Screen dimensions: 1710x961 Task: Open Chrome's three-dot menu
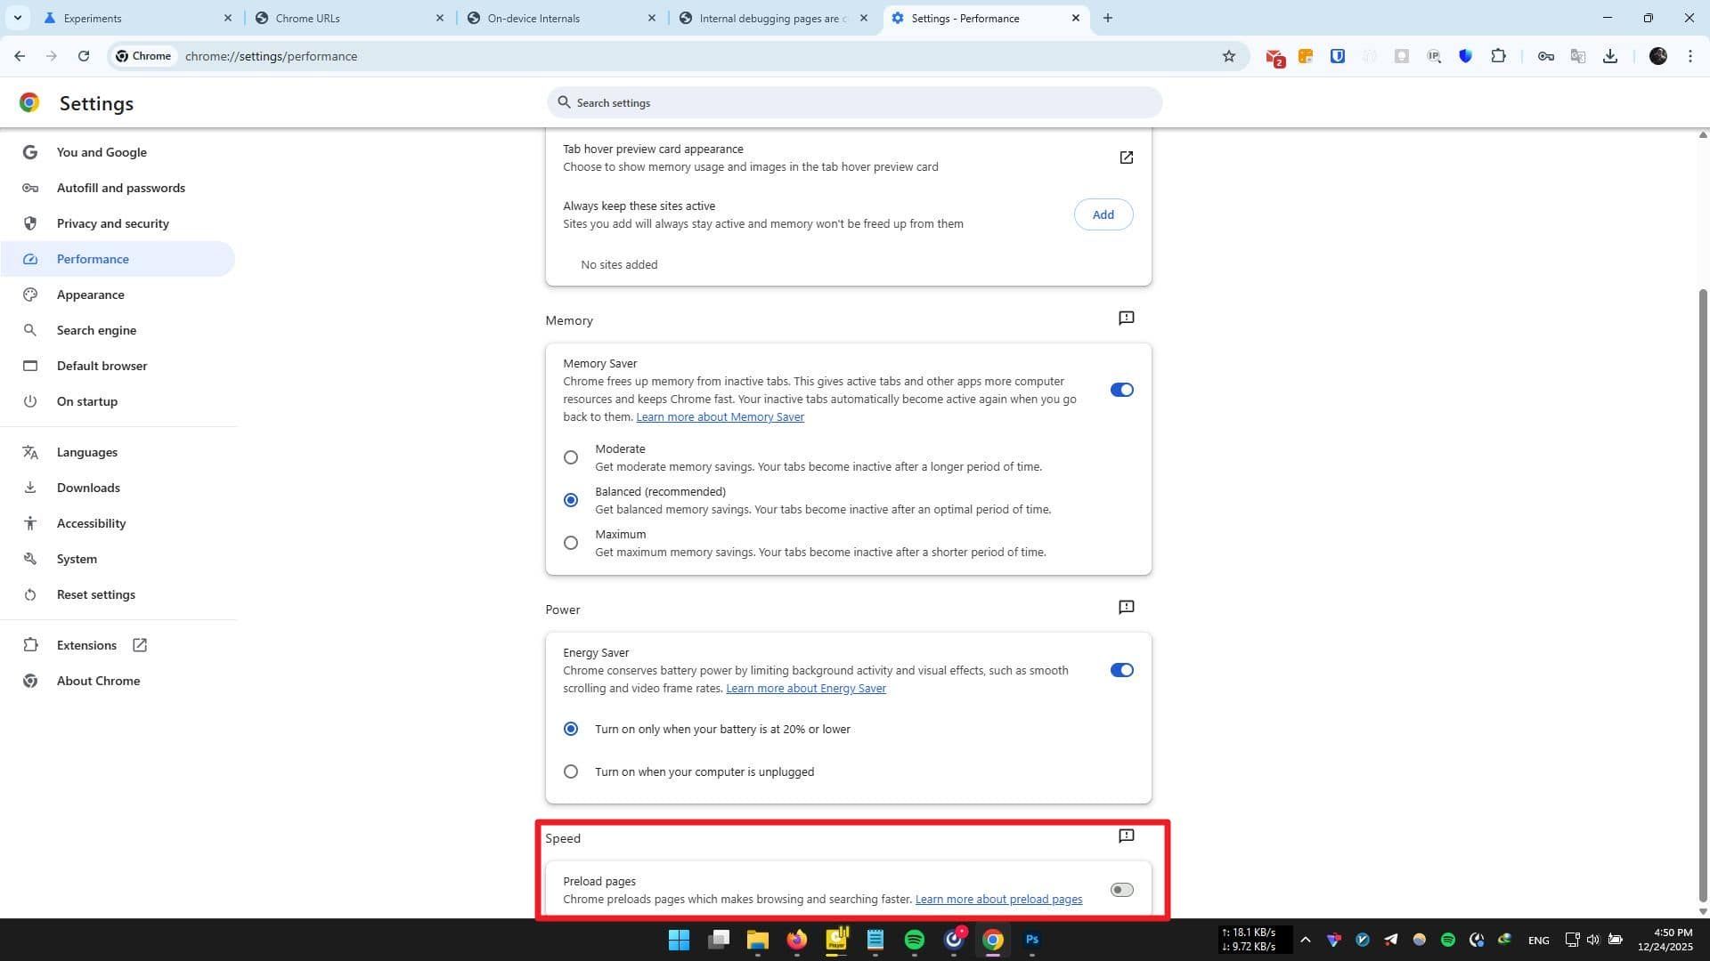1690,55
